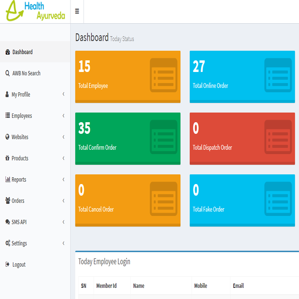The height and width of the screenshot is (299, 299).
Task: Select the AWB No Search menu item
Action: pos(26,73)
